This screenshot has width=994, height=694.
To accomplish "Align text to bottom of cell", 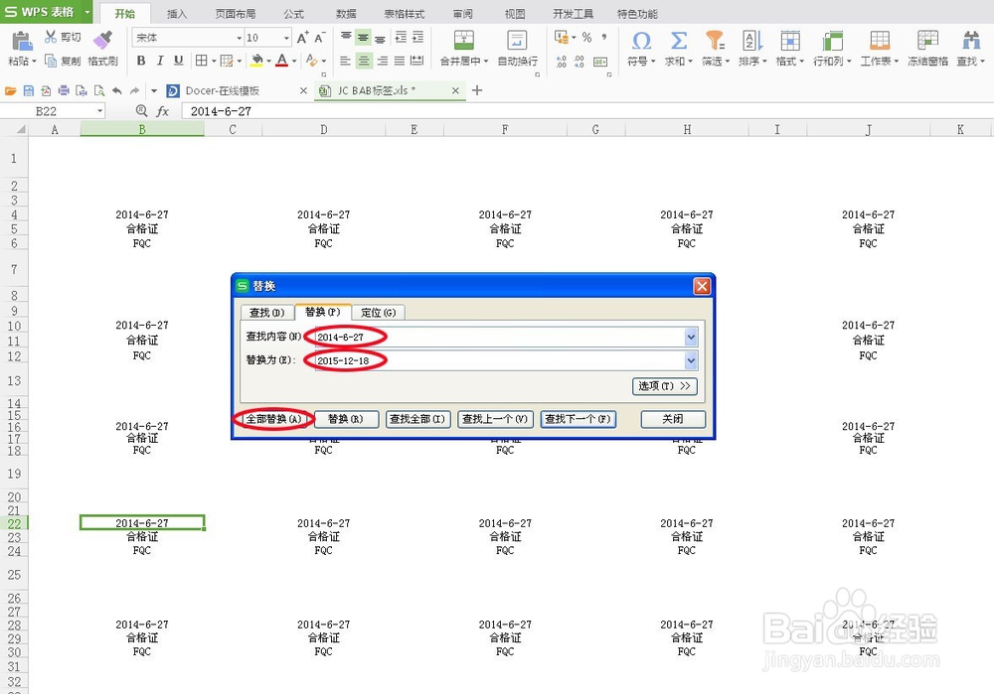I will point(380,38).
